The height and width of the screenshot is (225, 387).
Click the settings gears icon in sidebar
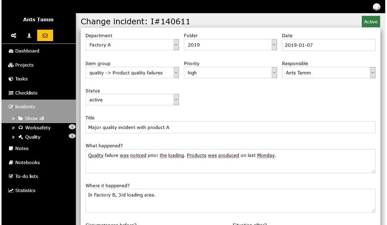(x=14, y=35)
